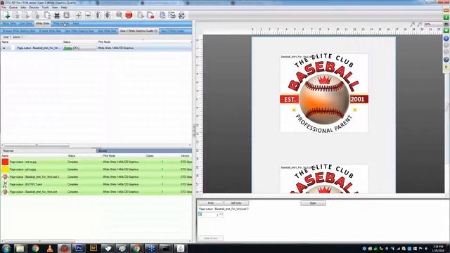The image size is (450, 253).
Task: Click the Clear Errors button at bottom
Action: click(x=211, y=238)
